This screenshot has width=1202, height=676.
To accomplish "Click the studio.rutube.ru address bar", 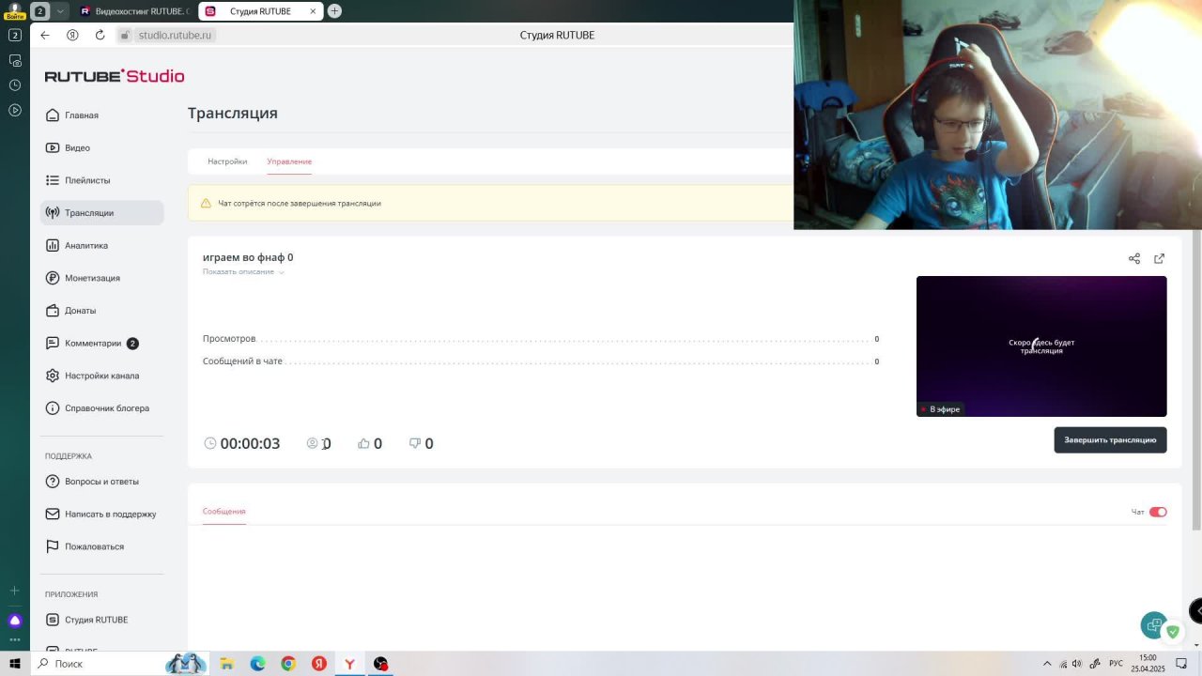I will click(175, 35).
